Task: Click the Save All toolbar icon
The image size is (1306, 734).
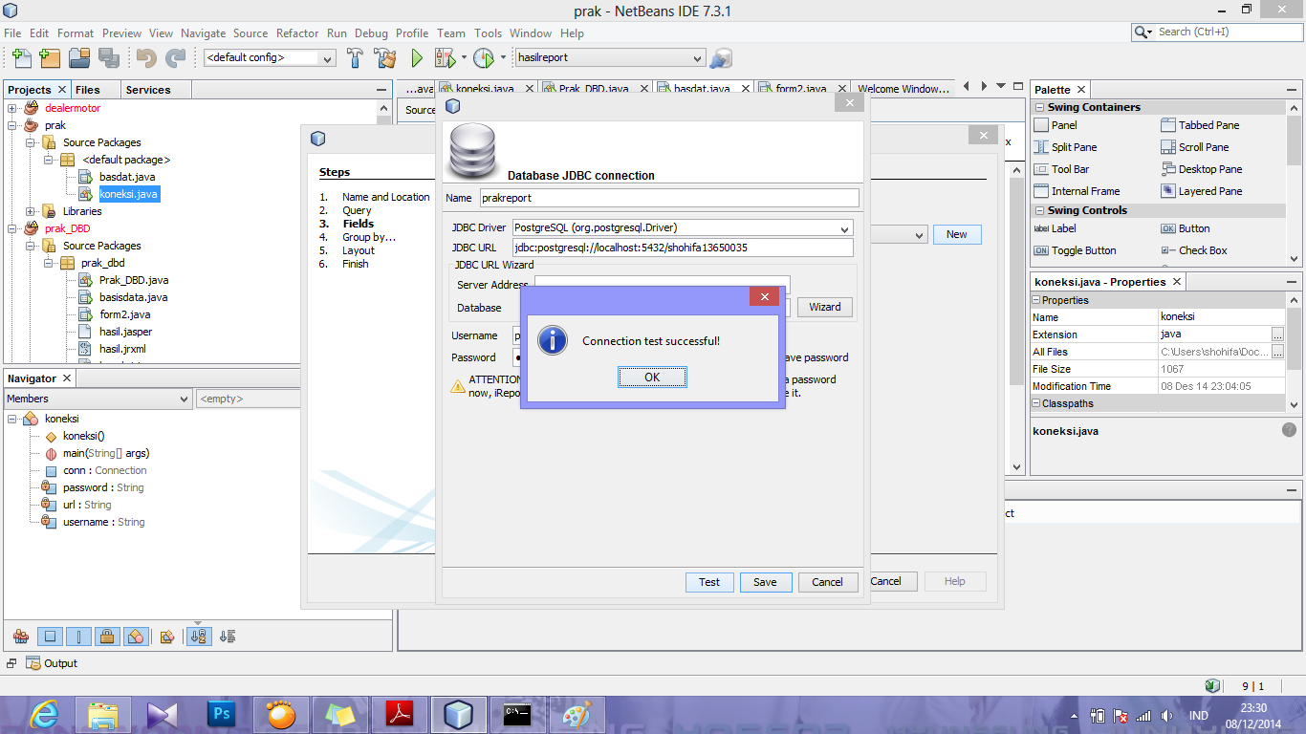Action: [x=108, y=57]
